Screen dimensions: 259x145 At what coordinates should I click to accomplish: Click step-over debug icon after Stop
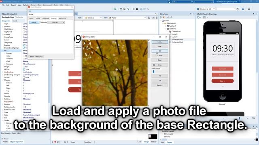(141, 9)
